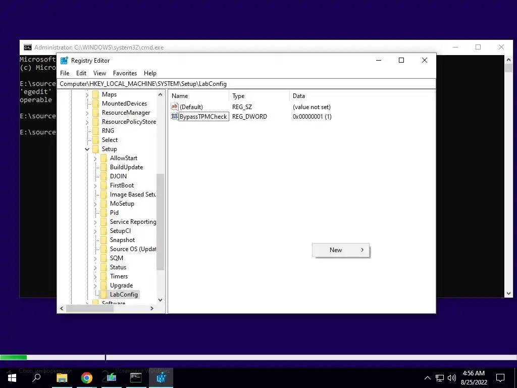Viewport: 517px width, 388px height.
Task: Open the Favorites menu
Action: pyautogui.click(x=125, y=73)
